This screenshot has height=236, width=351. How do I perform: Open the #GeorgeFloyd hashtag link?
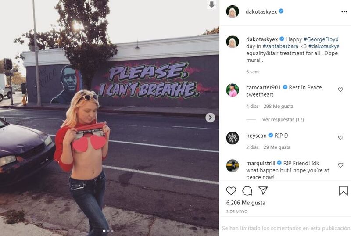[x=321, y=39]
